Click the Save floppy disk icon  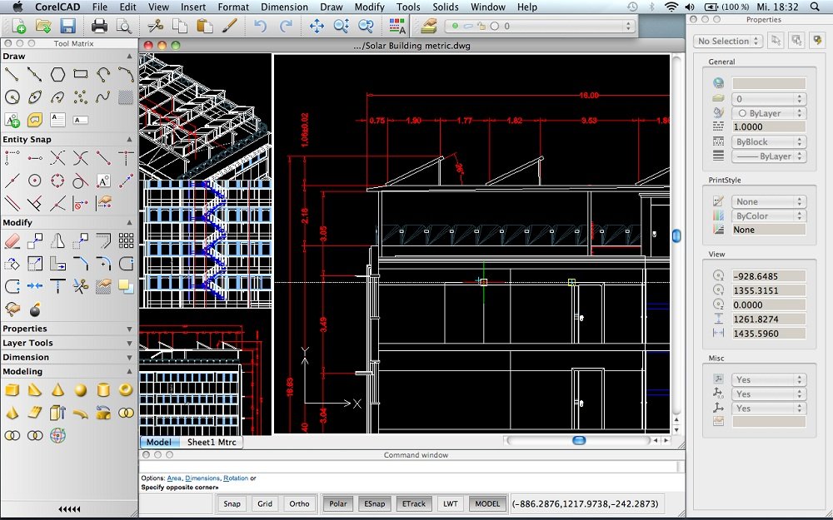coord(67,27)
